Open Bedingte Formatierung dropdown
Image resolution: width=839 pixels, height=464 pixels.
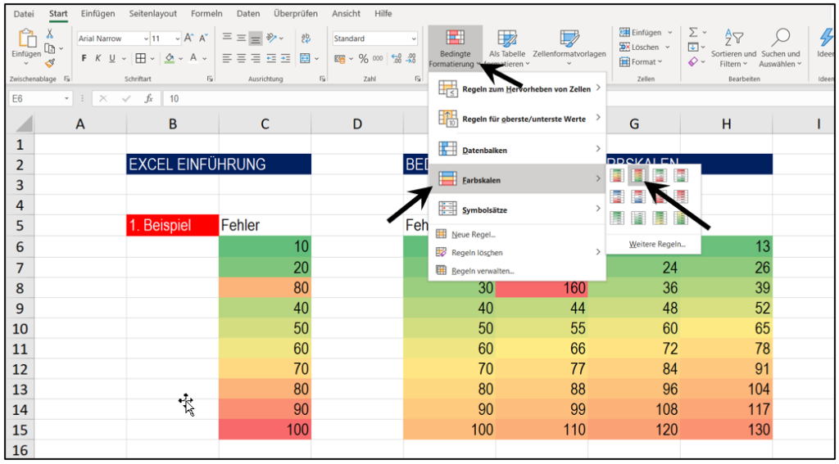coord(455,48)
